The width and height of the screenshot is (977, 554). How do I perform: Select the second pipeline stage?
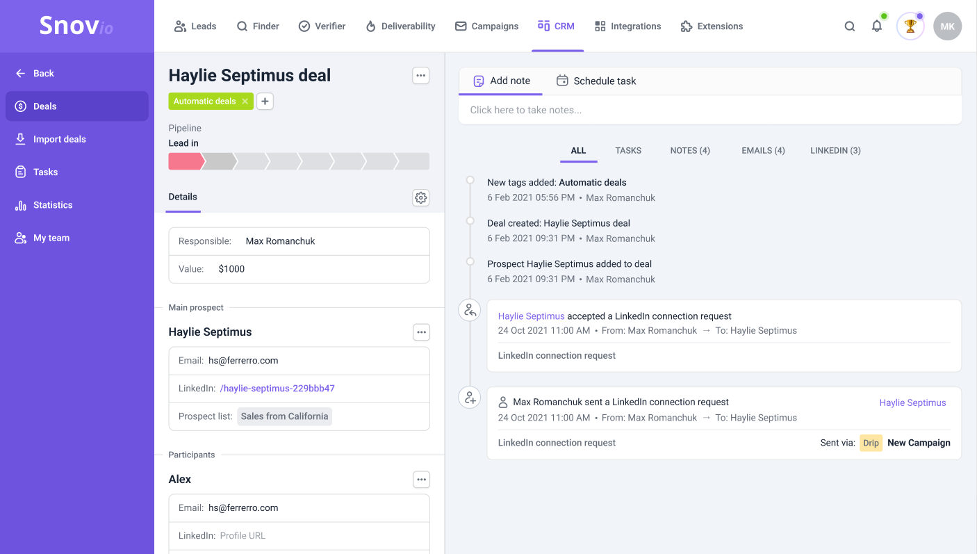pyautogui.click(x=219, y=161)
